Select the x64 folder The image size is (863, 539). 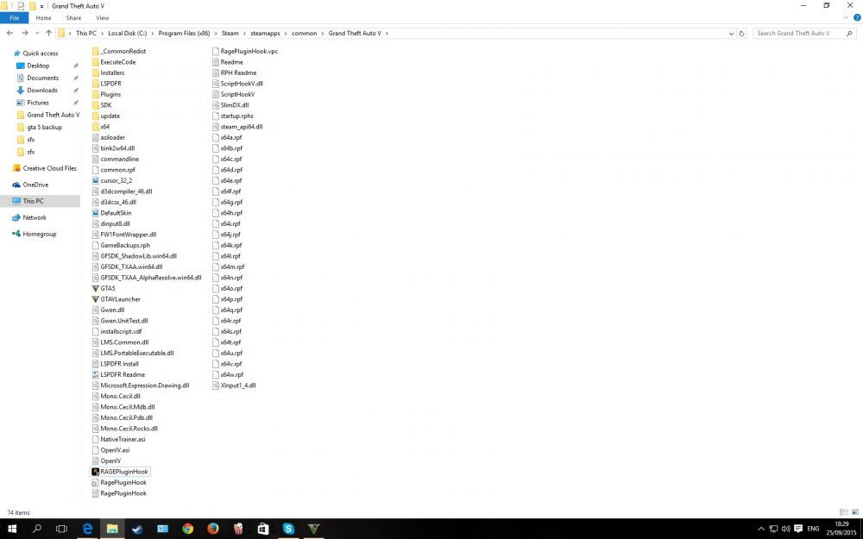click(101, 127)
